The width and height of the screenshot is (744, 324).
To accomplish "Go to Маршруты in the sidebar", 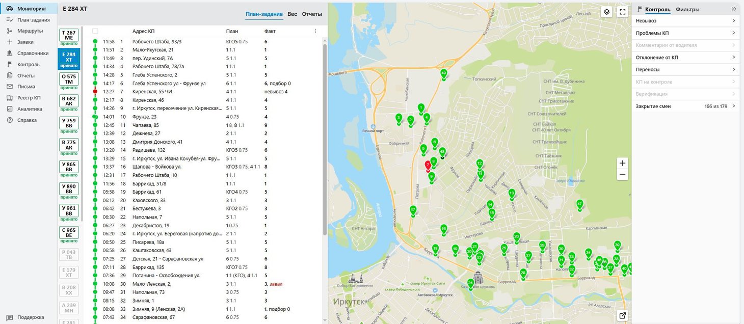I will 30,31.
